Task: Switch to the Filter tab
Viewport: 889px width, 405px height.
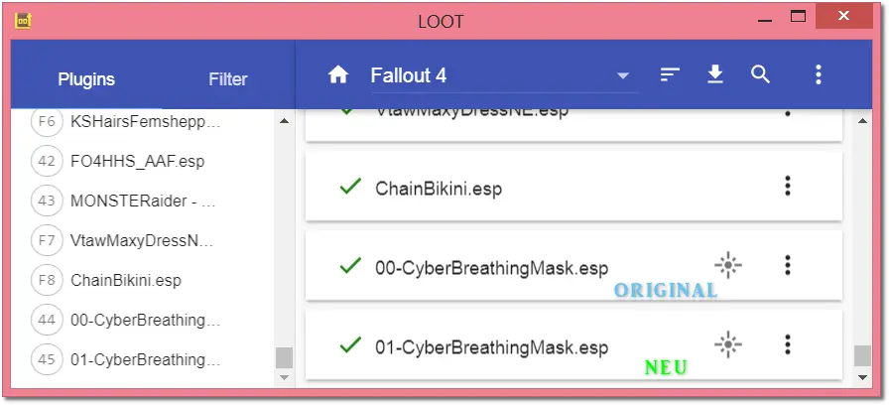Action: pos(228,78)
